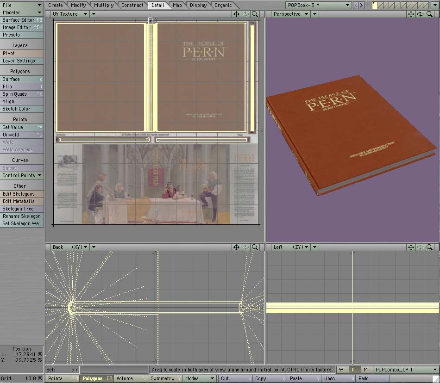Switch to the Multiply tab
This screenshot has width=440, height=383.
coord(104,5)
